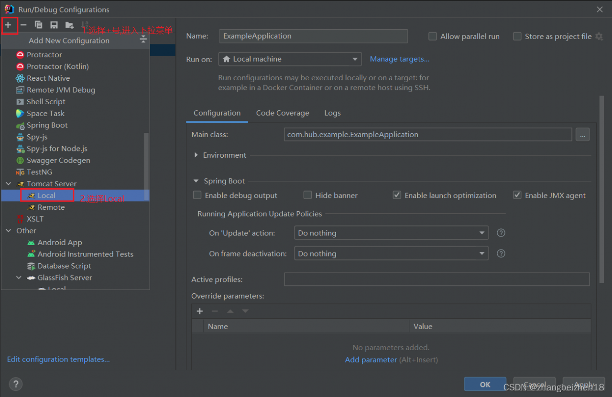The image size is (612, 397).
Task: Switch to the Logs tab
Action: [332, 113]
